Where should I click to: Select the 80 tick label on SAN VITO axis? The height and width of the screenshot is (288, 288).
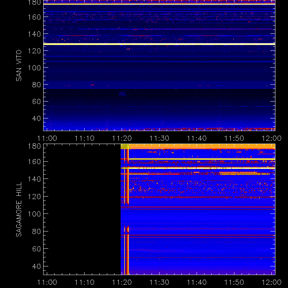(36, 85)
